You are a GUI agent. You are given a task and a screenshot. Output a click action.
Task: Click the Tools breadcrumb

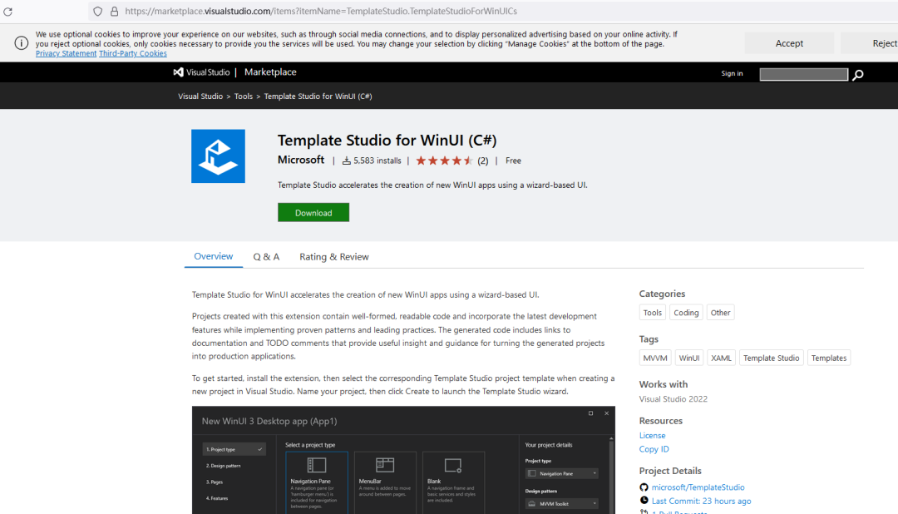pos(244,96)
